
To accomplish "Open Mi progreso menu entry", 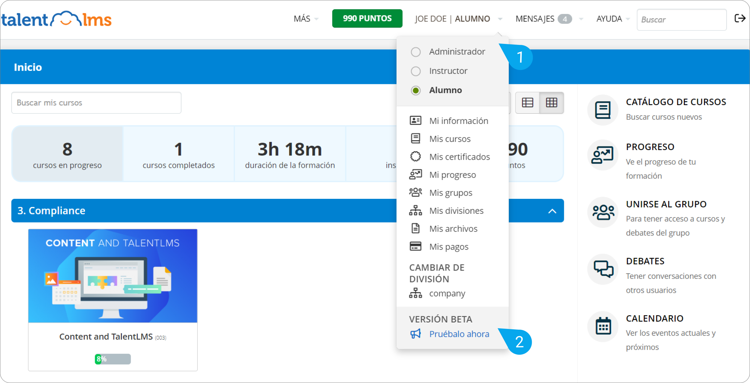I will pyautogui.click(x=452, y=175).
